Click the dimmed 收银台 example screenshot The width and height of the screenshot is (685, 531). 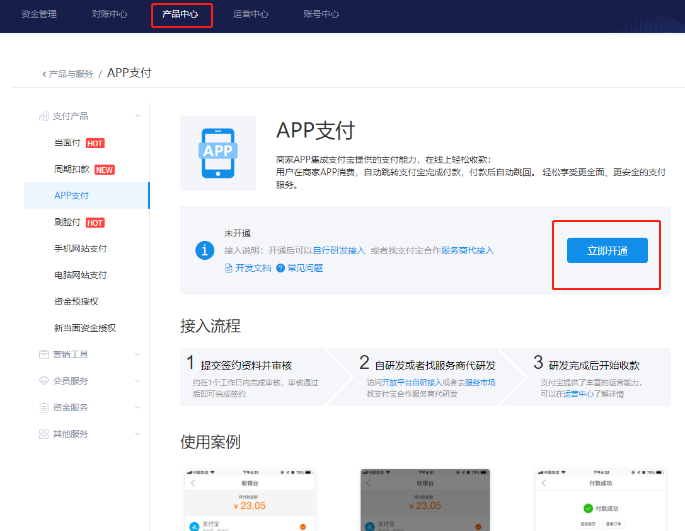[x=425, y=500]
